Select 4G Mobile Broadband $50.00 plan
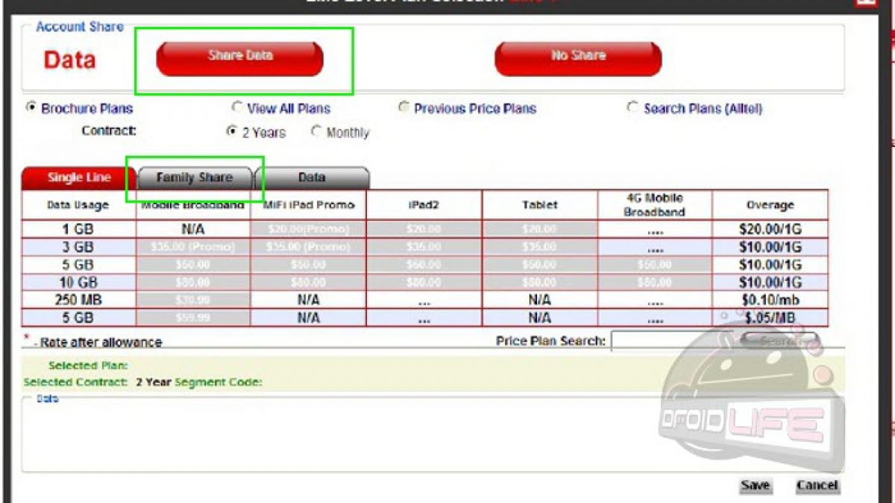Screen dimensions: 895x503 click(x=655, y=265)
